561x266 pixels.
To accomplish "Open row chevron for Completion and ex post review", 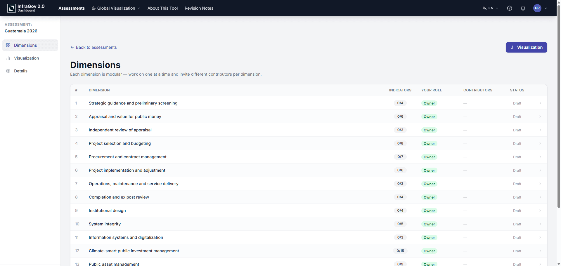I will (540, 197).
